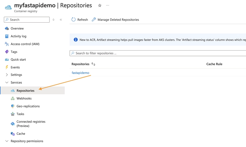The height and width of the screenshot is (147, 246).
Task: Click the favorite star icon
Action: [x=100, y=6]
